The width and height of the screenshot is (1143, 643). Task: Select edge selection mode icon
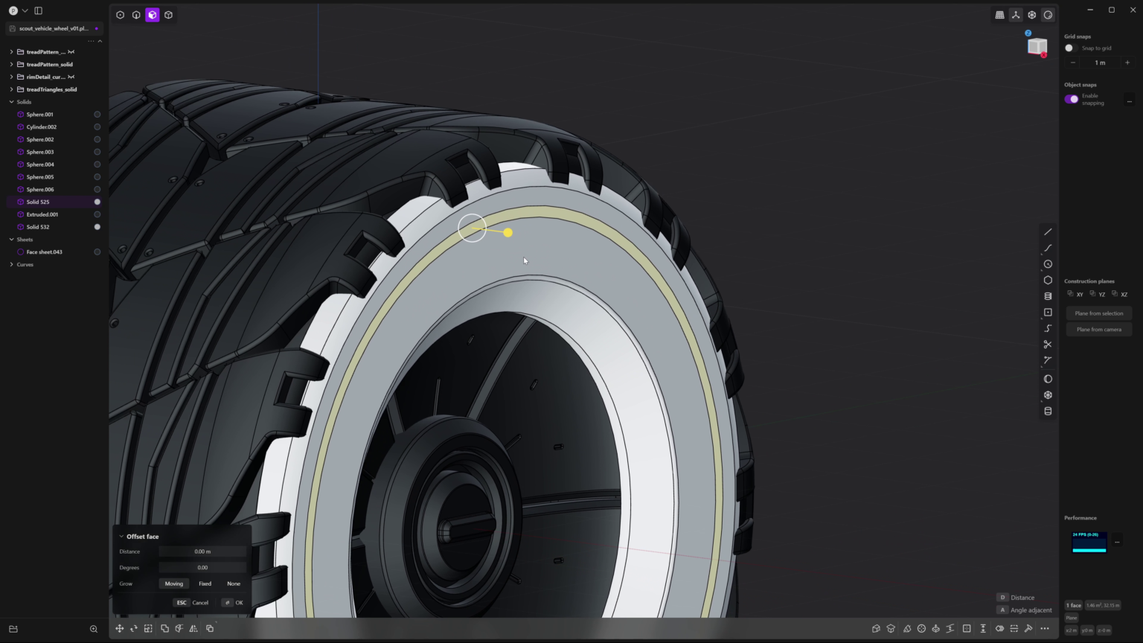(136, 15)
